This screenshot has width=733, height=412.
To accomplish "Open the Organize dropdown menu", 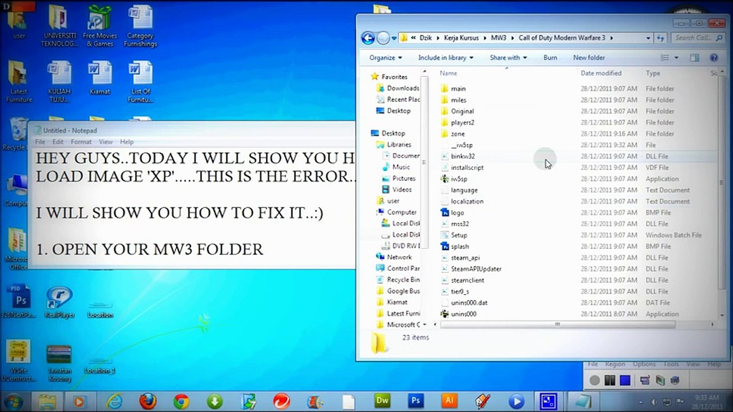I will tap(386, 58).
